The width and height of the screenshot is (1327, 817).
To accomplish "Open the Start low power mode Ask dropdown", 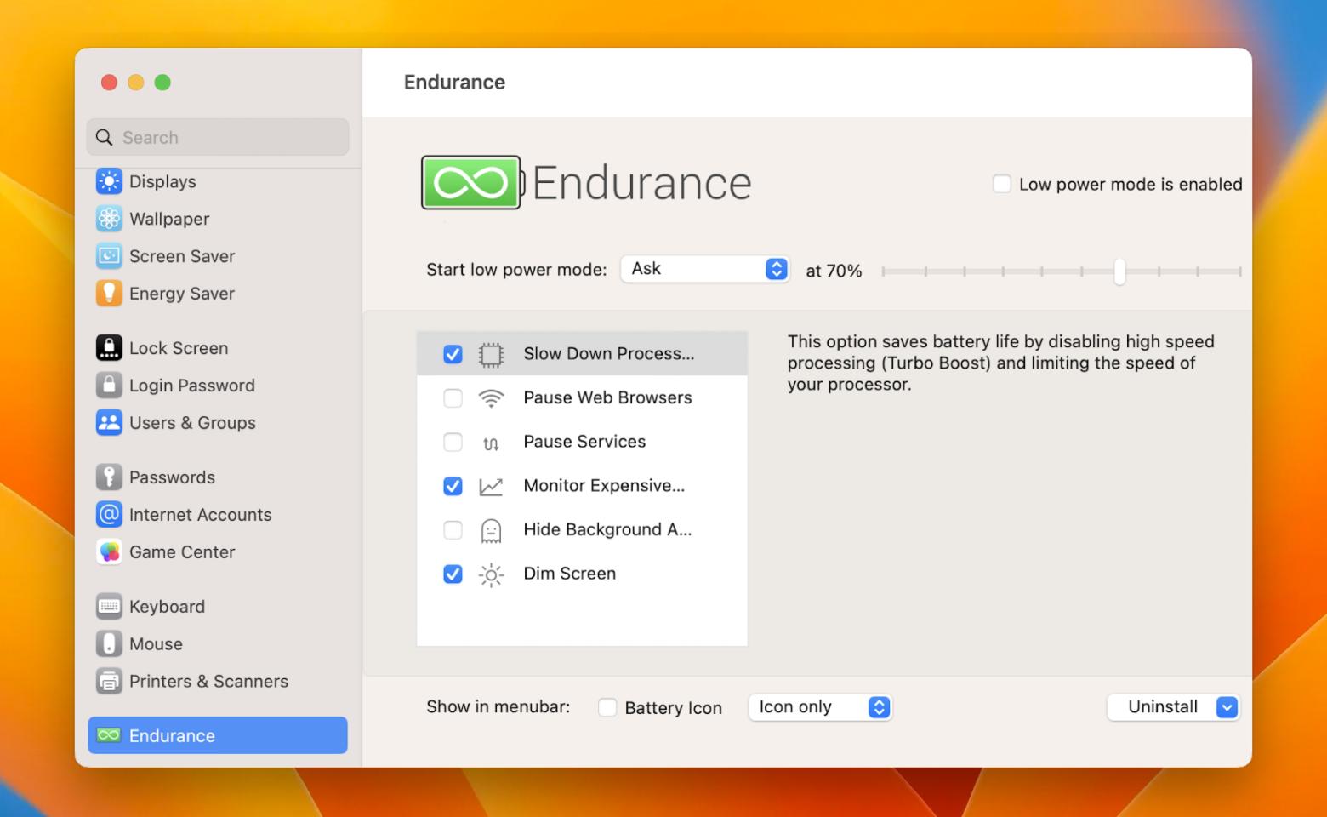I will [705, 269].
